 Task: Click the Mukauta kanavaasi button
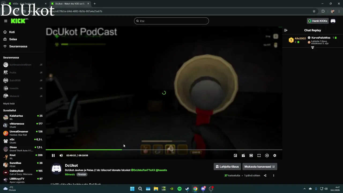click(260, 166)
